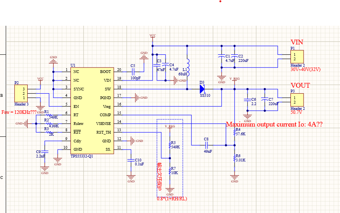340x213 pixels.
Task: Select the Rslew pin name
Action: [78, 123]
